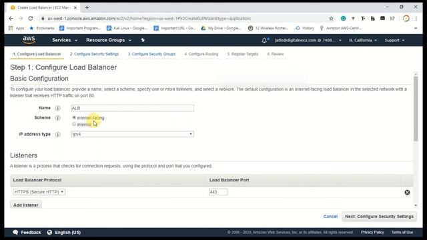Click the Cancel link
Screen dimensions: 427x240
[330, 216]
